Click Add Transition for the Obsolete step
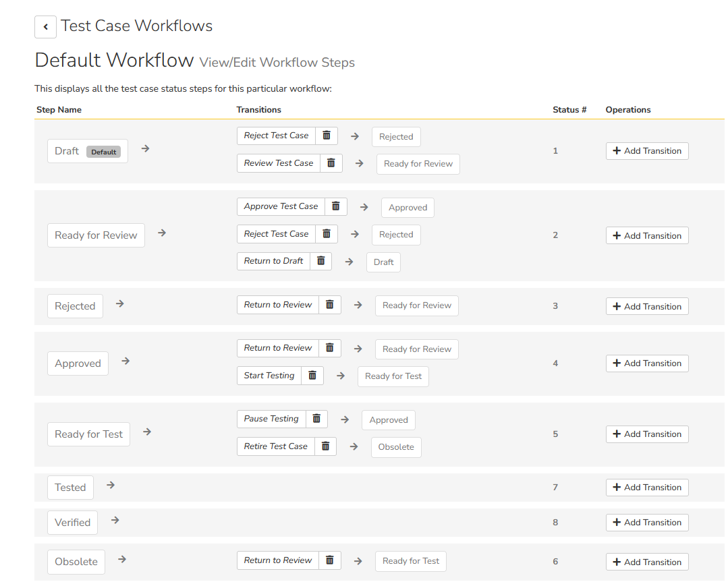 click(x=646, y=562)
